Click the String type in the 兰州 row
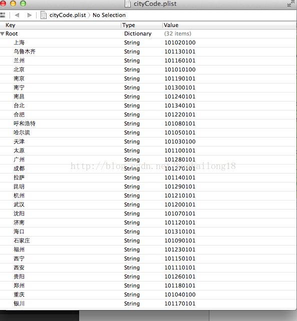This screenshot has width=297, height=321. click(132, 61)
